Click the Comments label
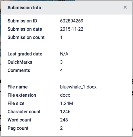 click(19, 70)
